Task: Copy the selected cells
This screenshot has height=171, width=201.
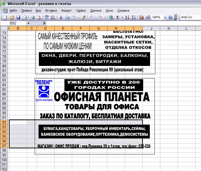Action: 67,17
